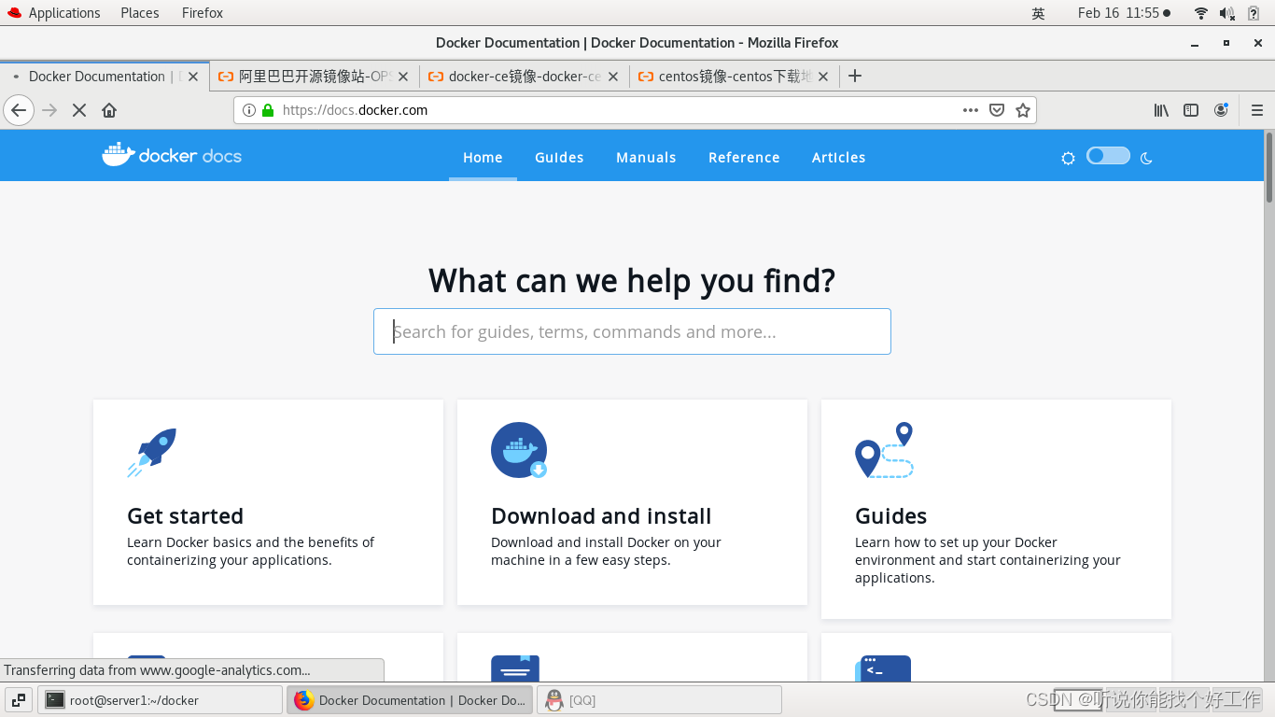The height and width of the screenshot is (717, 1275).
Task: Click the sun light-mode icon
Action: (x=1068, y=158)
